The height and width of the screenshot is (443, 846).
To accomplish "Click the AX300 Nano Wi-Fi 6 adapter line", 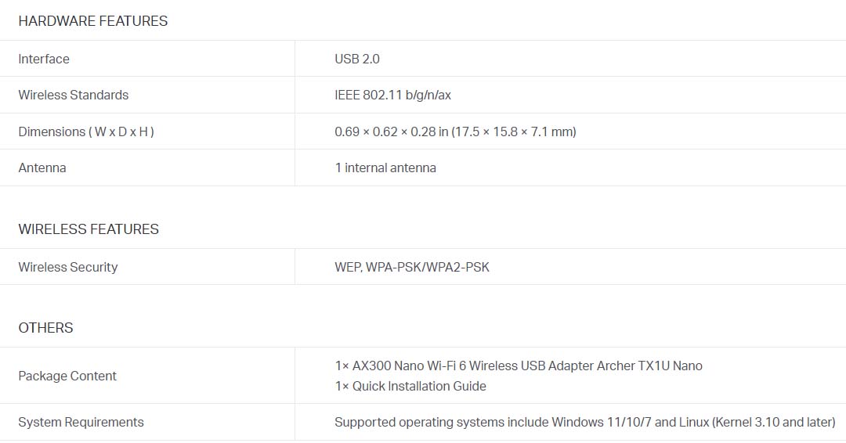I will (519, 366).
